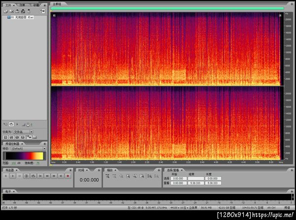The height and width of the screenshot is (220, 296).
Task: Close the 时间 (Time) panel tab
Action: [87, 170]
